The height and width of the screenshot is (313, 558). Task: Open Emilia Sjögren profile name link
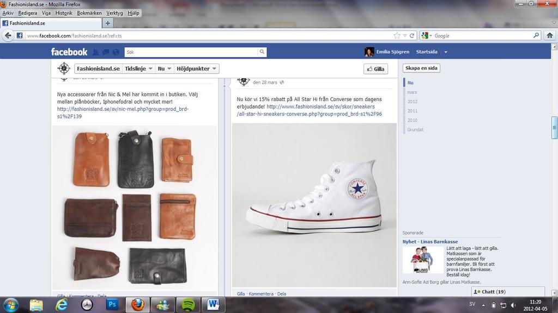click(x=393, y=52)
